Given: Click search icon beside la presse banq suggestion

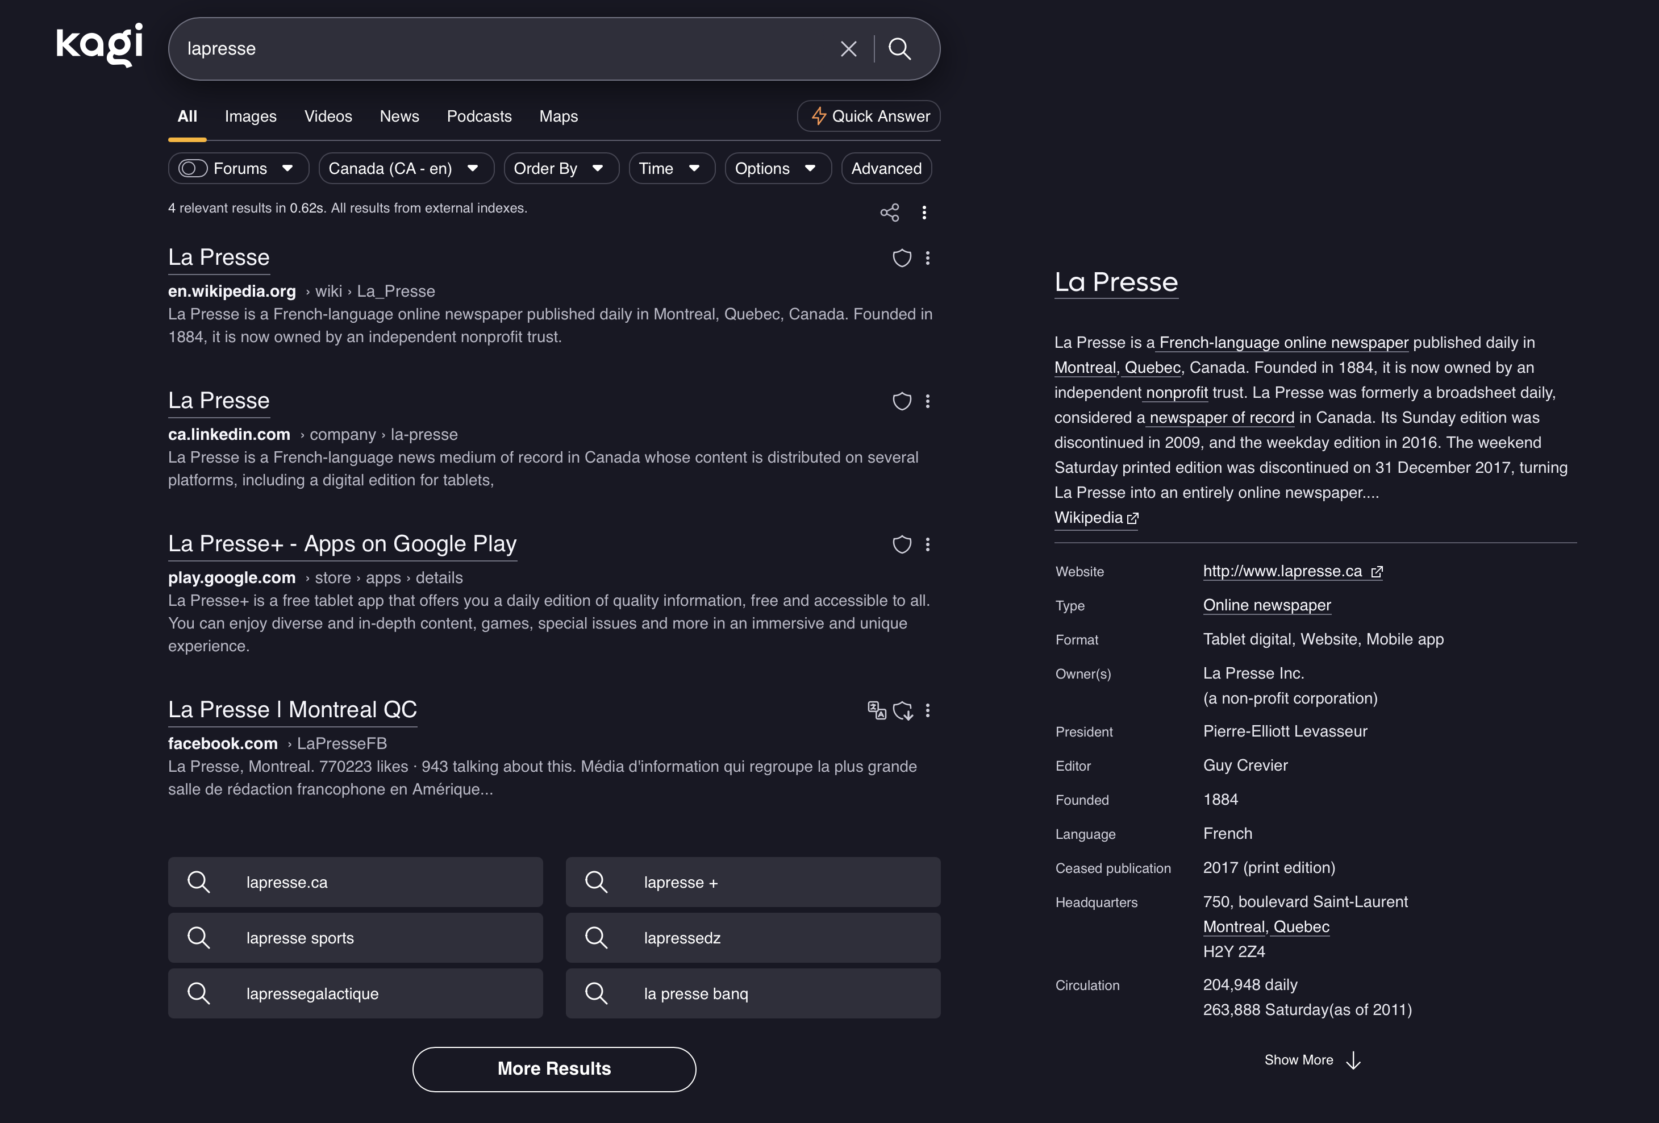Looking at the screenshot, I should pos(596,994).
